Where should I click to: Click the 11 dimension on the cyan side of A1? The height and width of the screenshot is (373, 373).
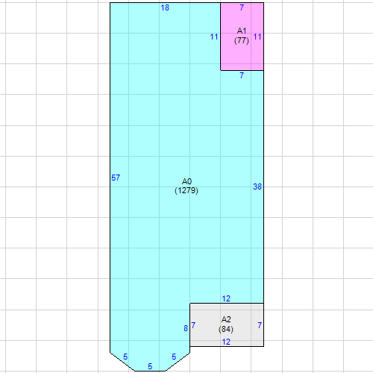(x=214, y=37)
